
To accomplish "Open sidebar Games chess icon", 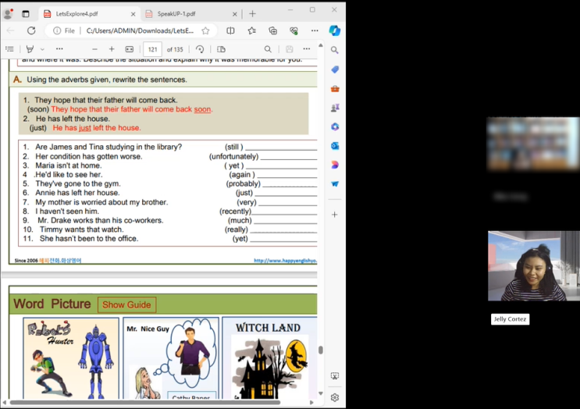I will (335, 108).
